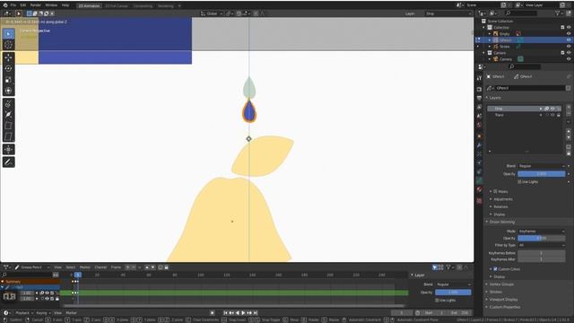Screen dimensions: 574x323
Task: Add a new layer with plus button
Action: coord(569,107)
